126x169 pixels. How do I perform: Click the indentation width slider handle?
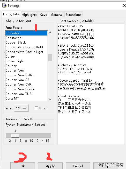point(15,136)
